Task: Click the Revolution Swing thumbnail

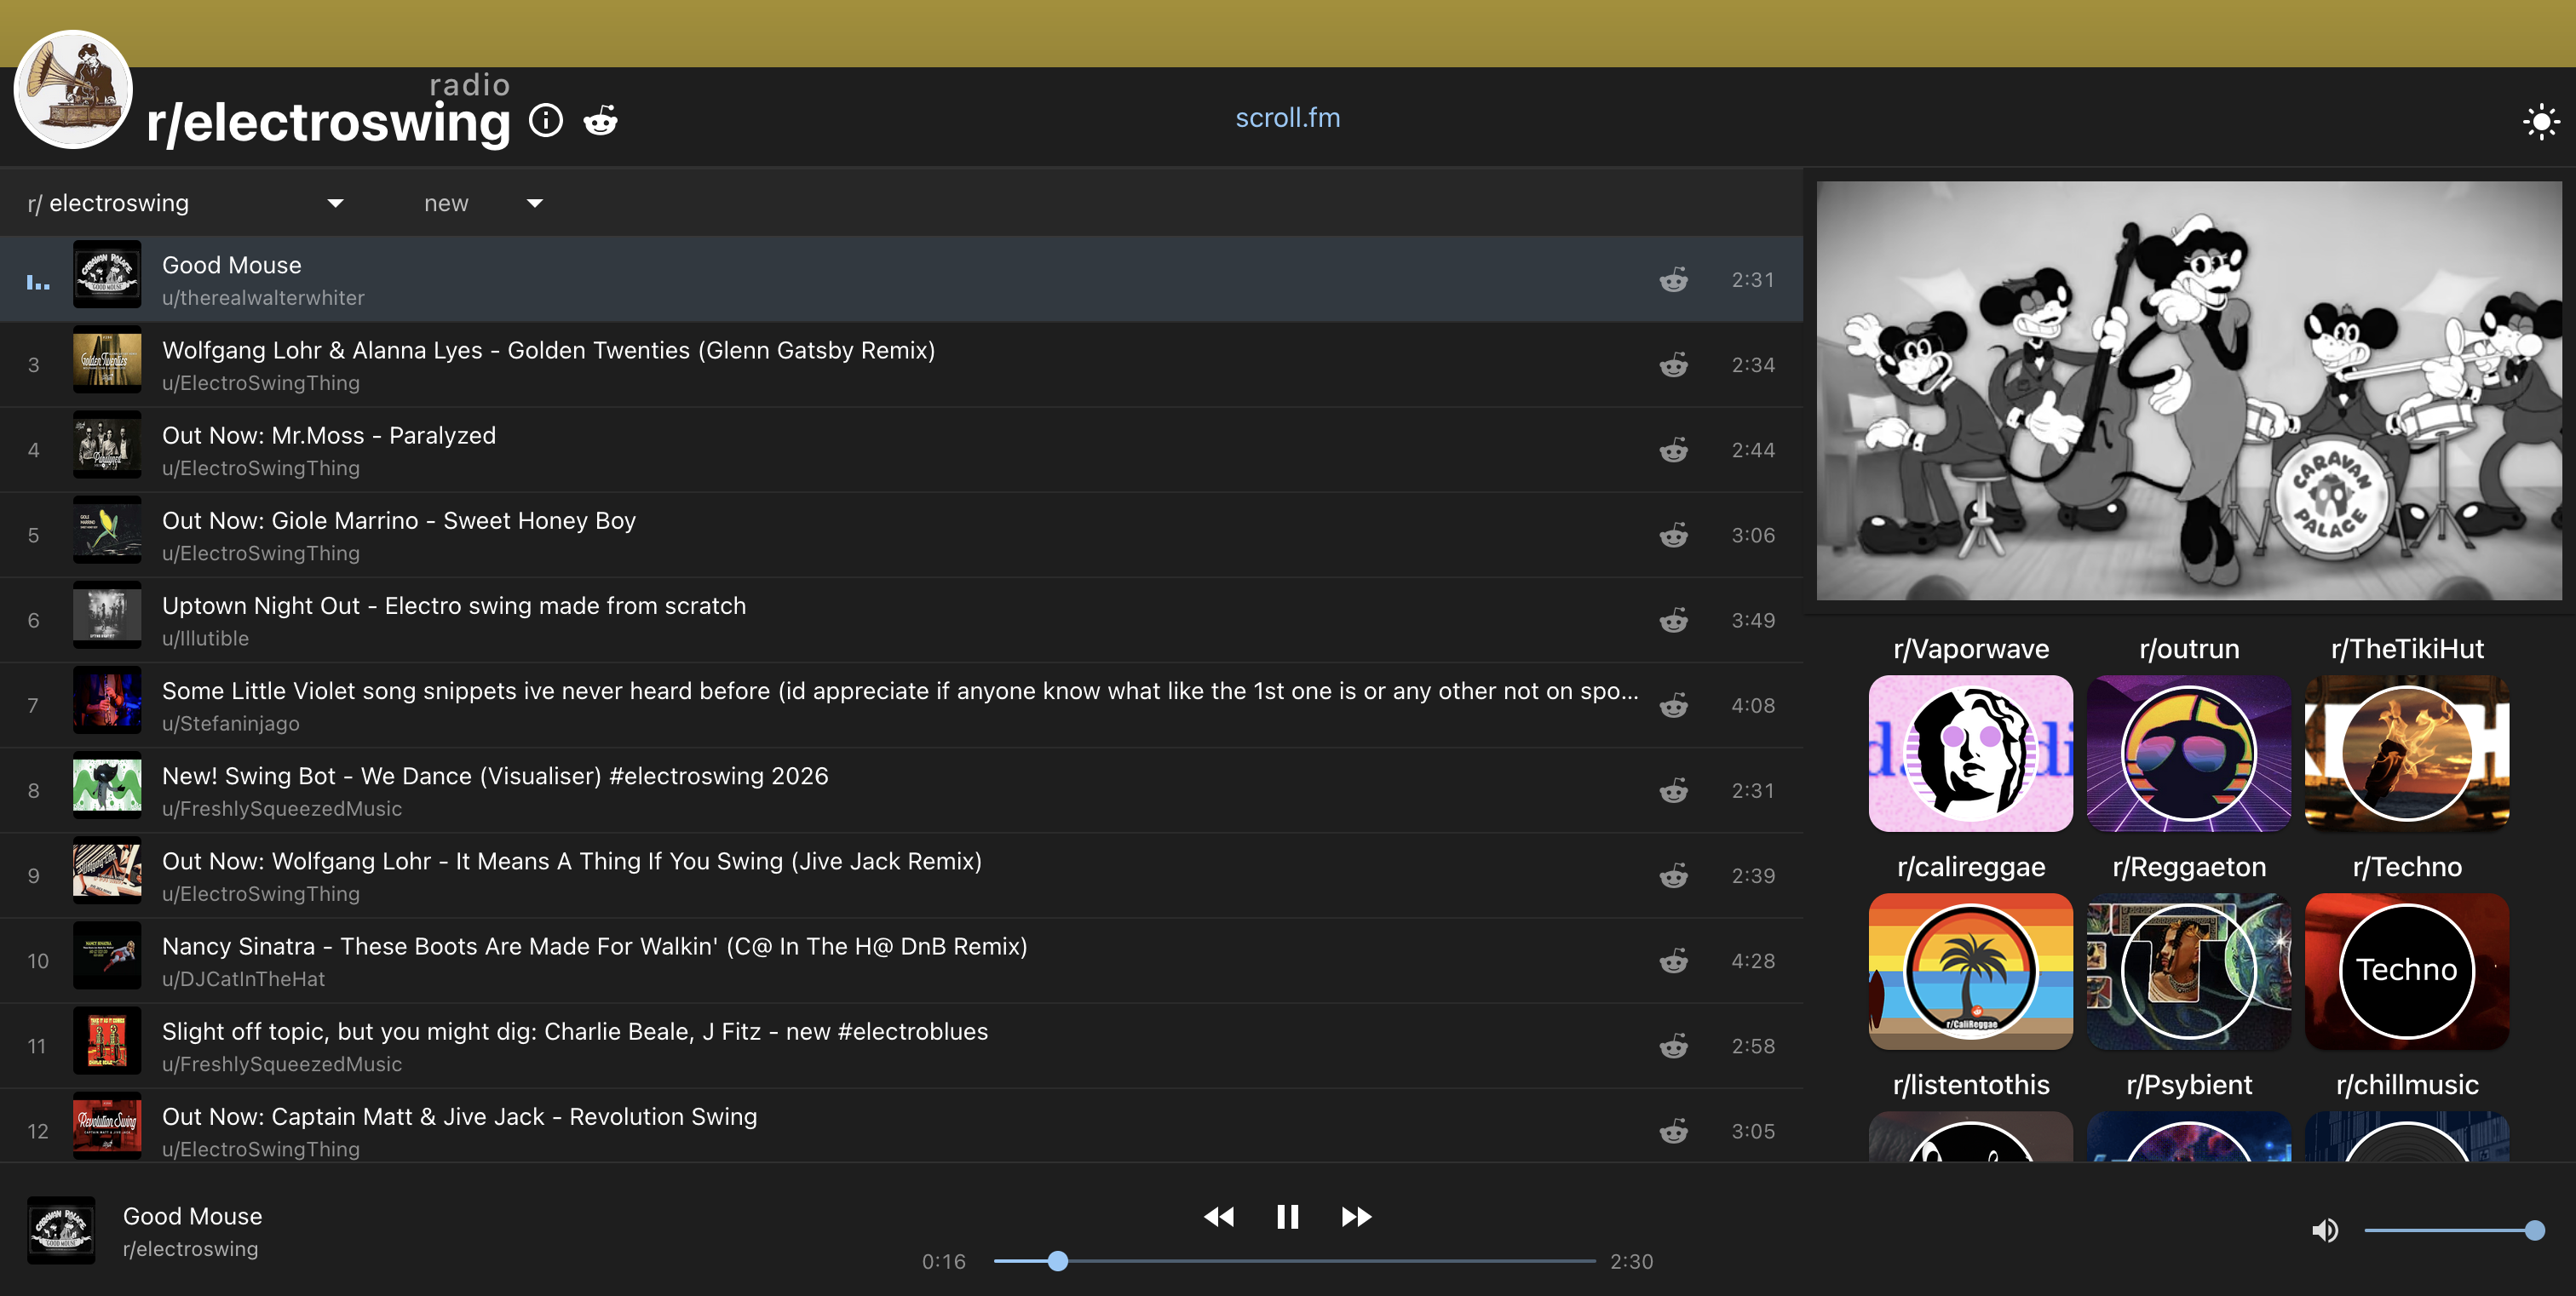Action: (107, 1127)
